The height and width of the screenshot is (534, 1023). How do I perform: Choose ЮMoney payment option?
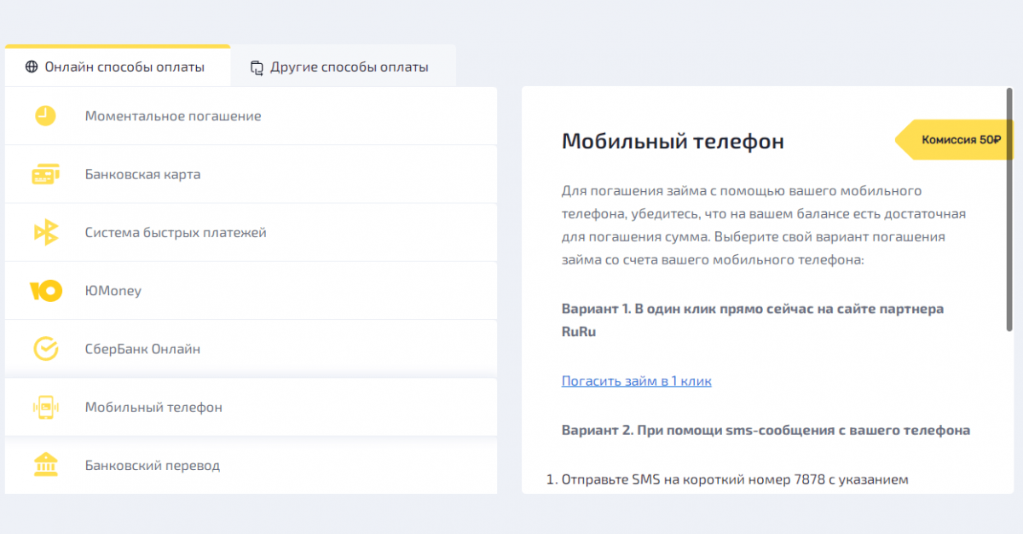click(251, 291)
